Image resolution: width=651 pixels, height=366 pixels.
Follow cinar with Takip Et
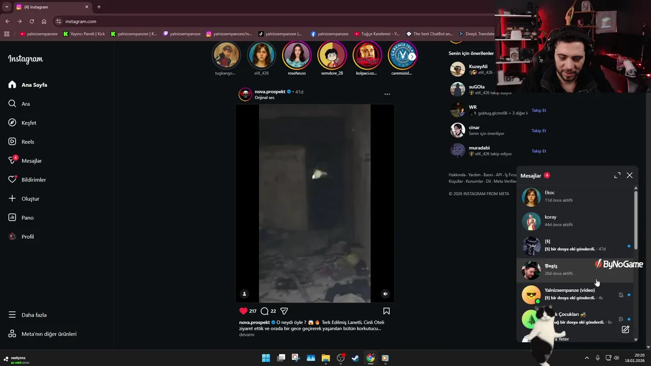539,131
